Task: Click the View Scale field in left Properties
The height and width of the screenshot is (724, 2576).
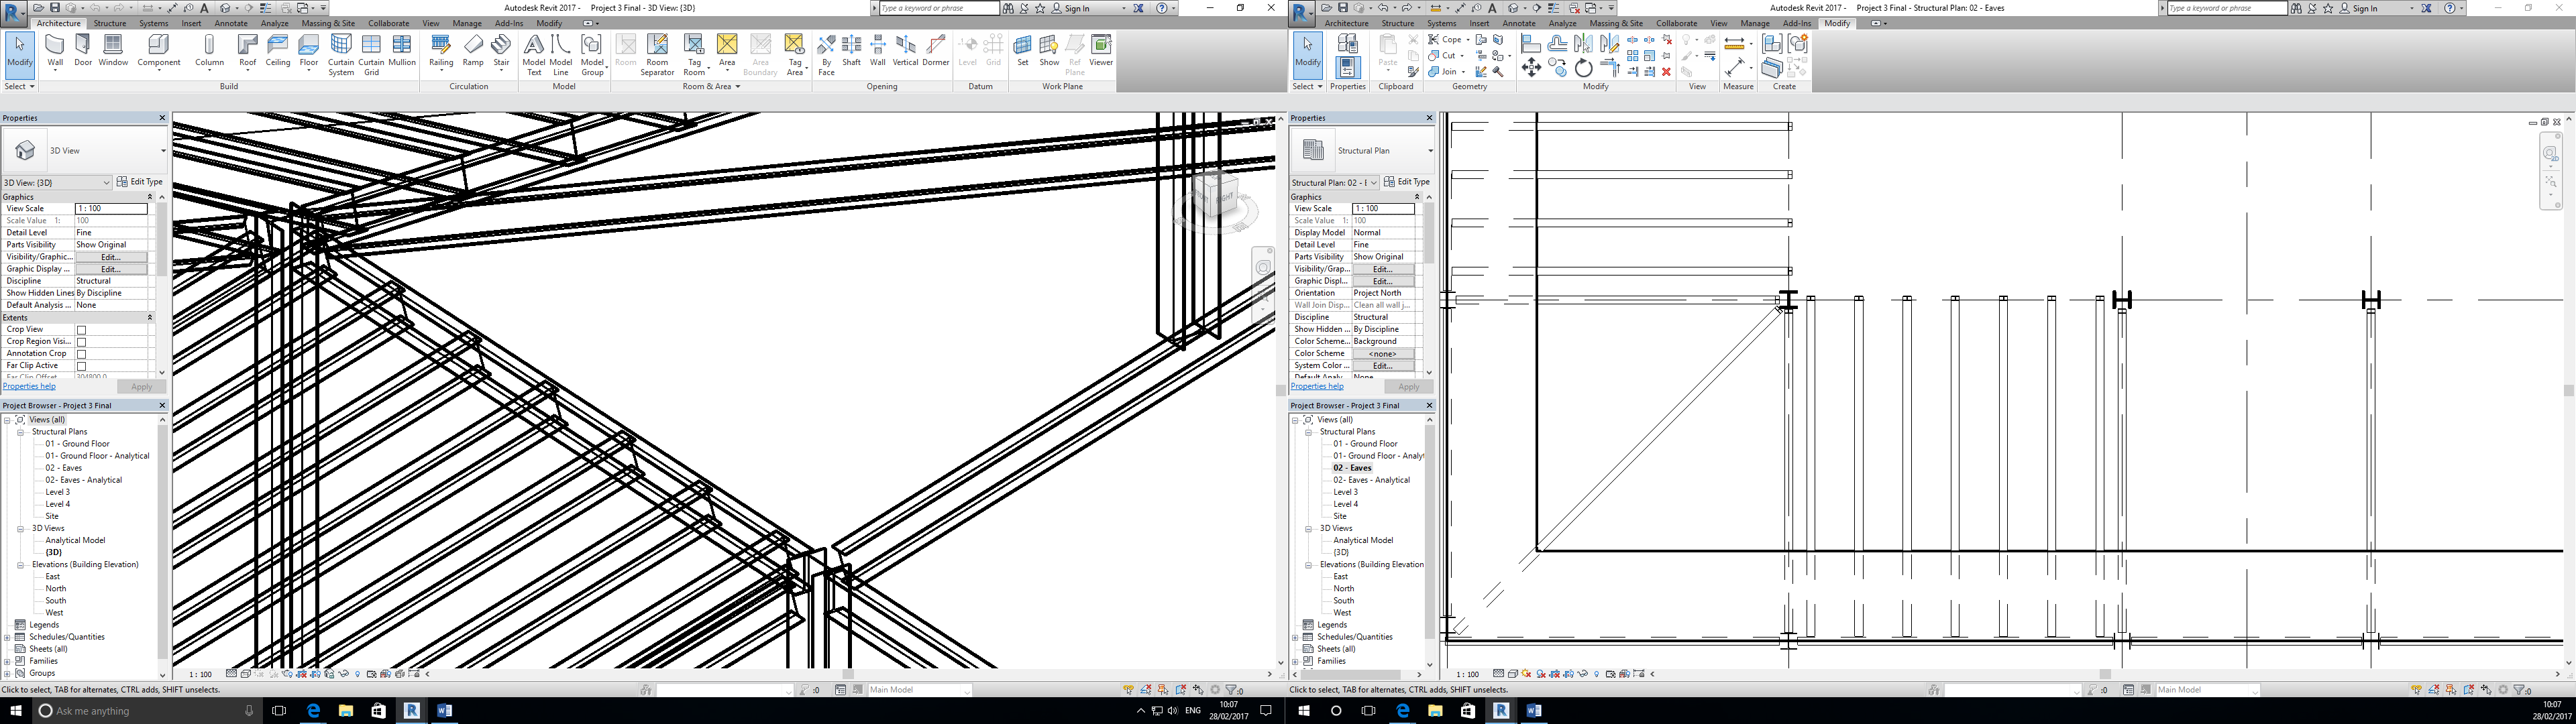Action: pos(111,209)
